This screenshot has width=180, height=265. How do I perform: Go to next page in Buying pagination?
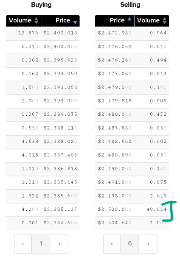(59, 244)
